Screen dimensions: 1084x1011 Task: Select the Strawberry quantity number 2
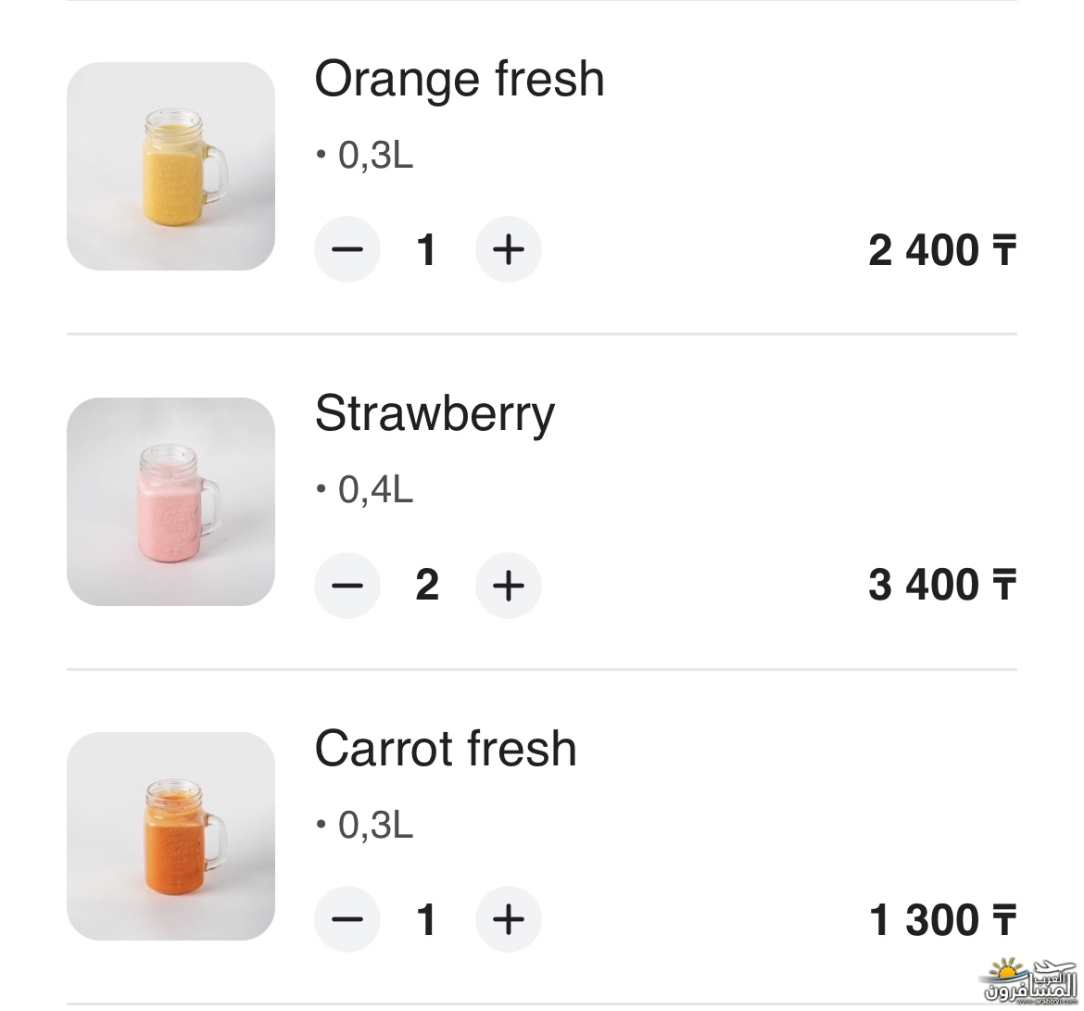(426, 585)
